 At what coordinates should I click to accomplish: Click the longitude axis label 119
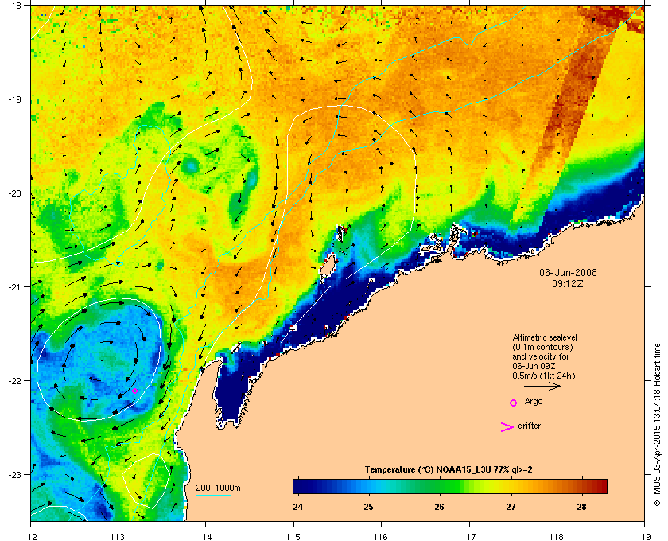tap(643, 536)
